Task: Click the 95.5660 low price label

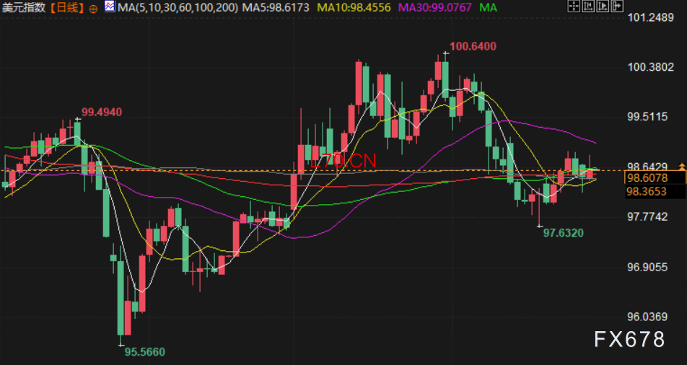Action: click(x=144, y=352)
